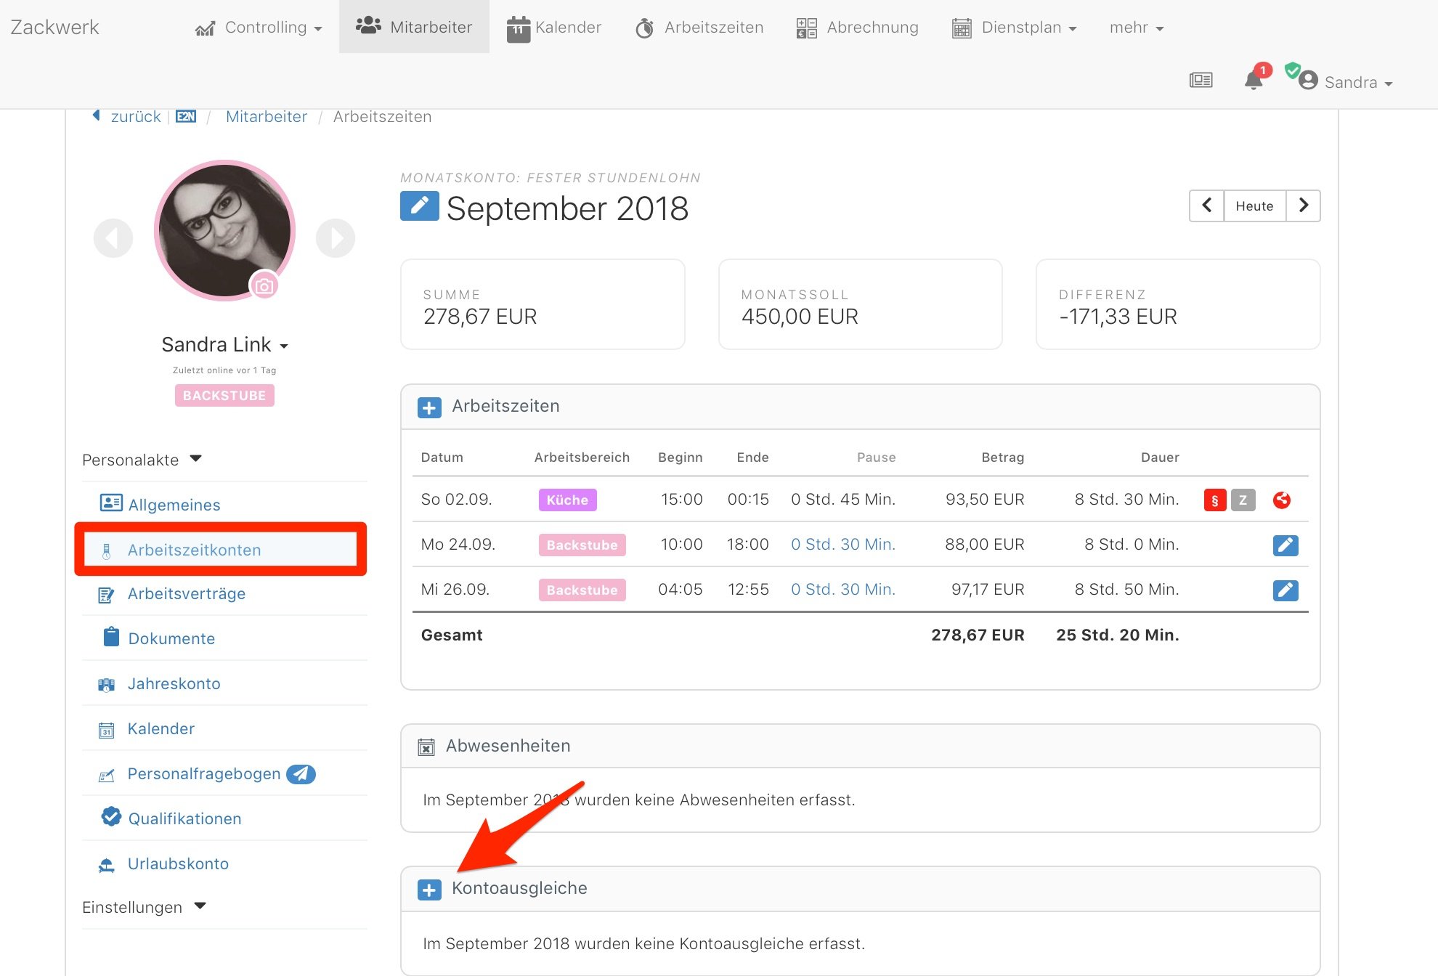Click the 25 Std. 20 Min. total duration
The width and height of the screenshot is (1438, 976).
(1118, 635)
